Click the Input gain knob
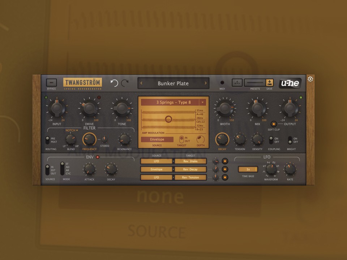 (57, 108)
